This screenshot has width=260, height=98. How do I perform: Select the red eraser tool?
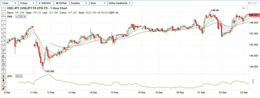pos(4,88)
